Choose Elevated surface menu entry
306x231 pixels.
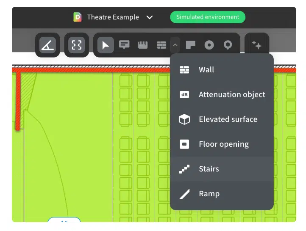pyautogui.click(x=222, y=119)
